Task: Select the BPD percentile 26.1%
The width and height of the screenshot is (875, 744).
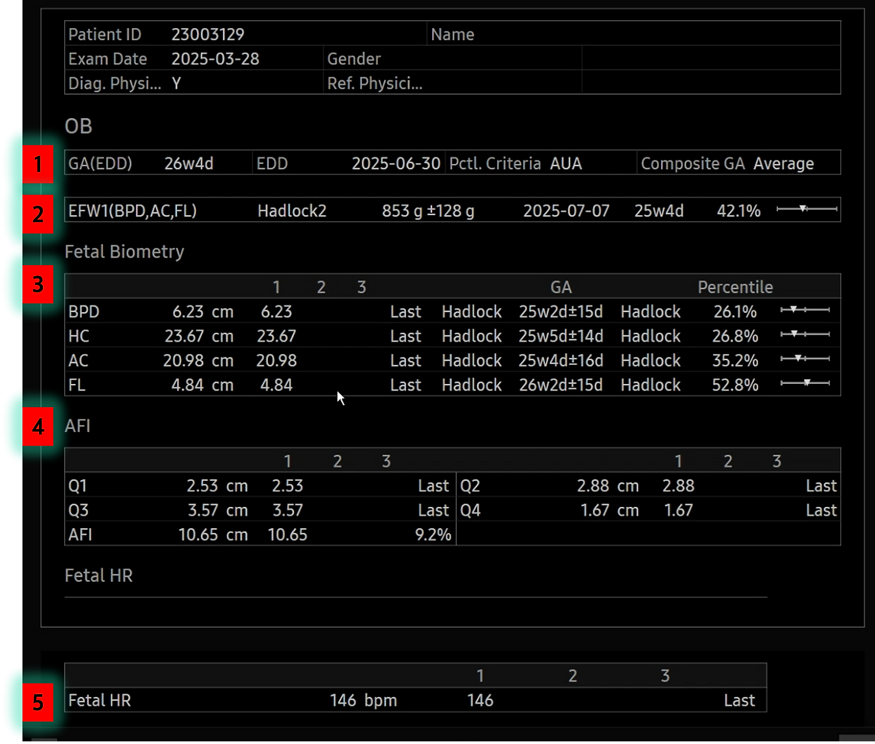Action: pyautogui.click(x=735, y=312)
